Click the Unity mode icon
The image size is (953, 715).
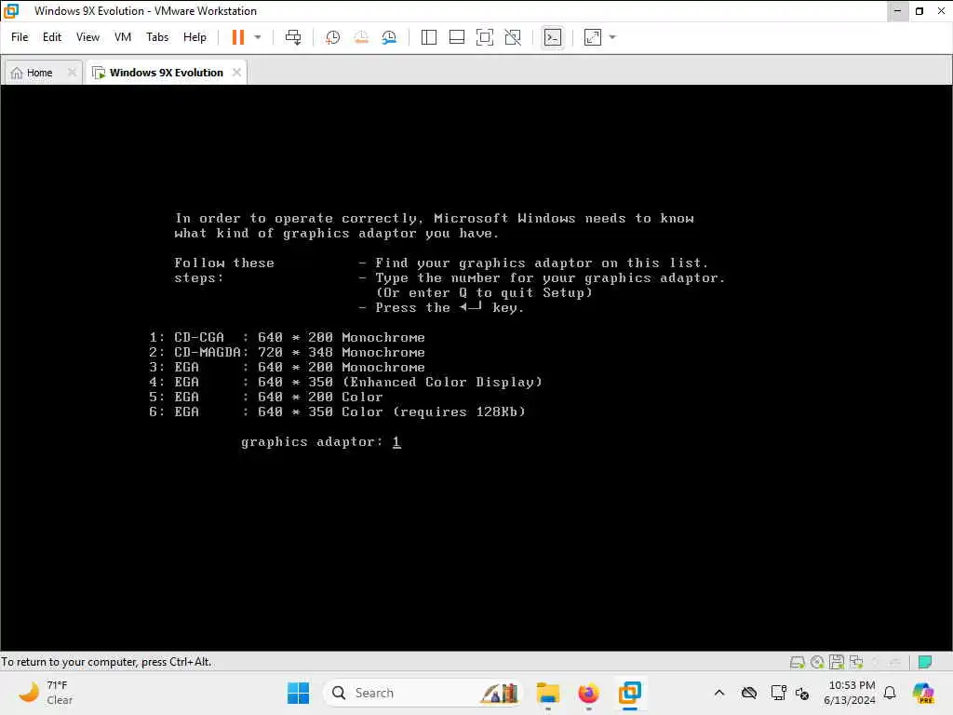point(513,37)
